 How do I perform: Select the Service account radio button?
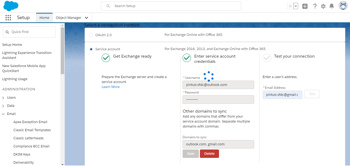91,49
